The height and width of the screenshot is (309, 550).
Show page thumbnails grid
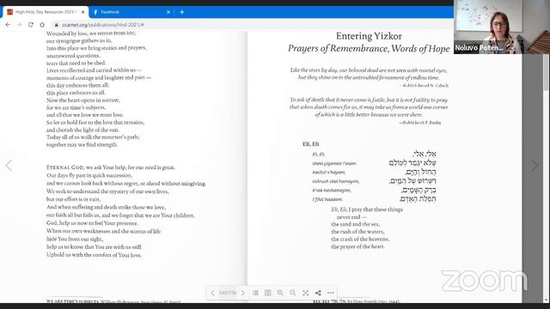pyautogui.click(x=267, y=293)
